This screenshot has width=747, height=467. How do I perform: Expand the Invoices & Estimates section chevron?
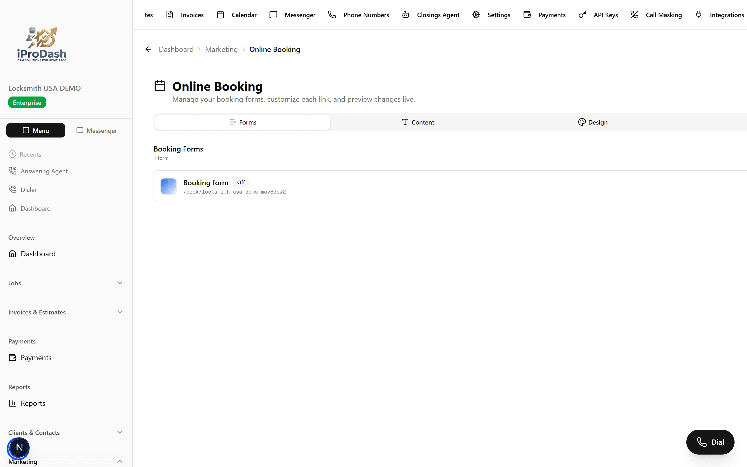120,312
